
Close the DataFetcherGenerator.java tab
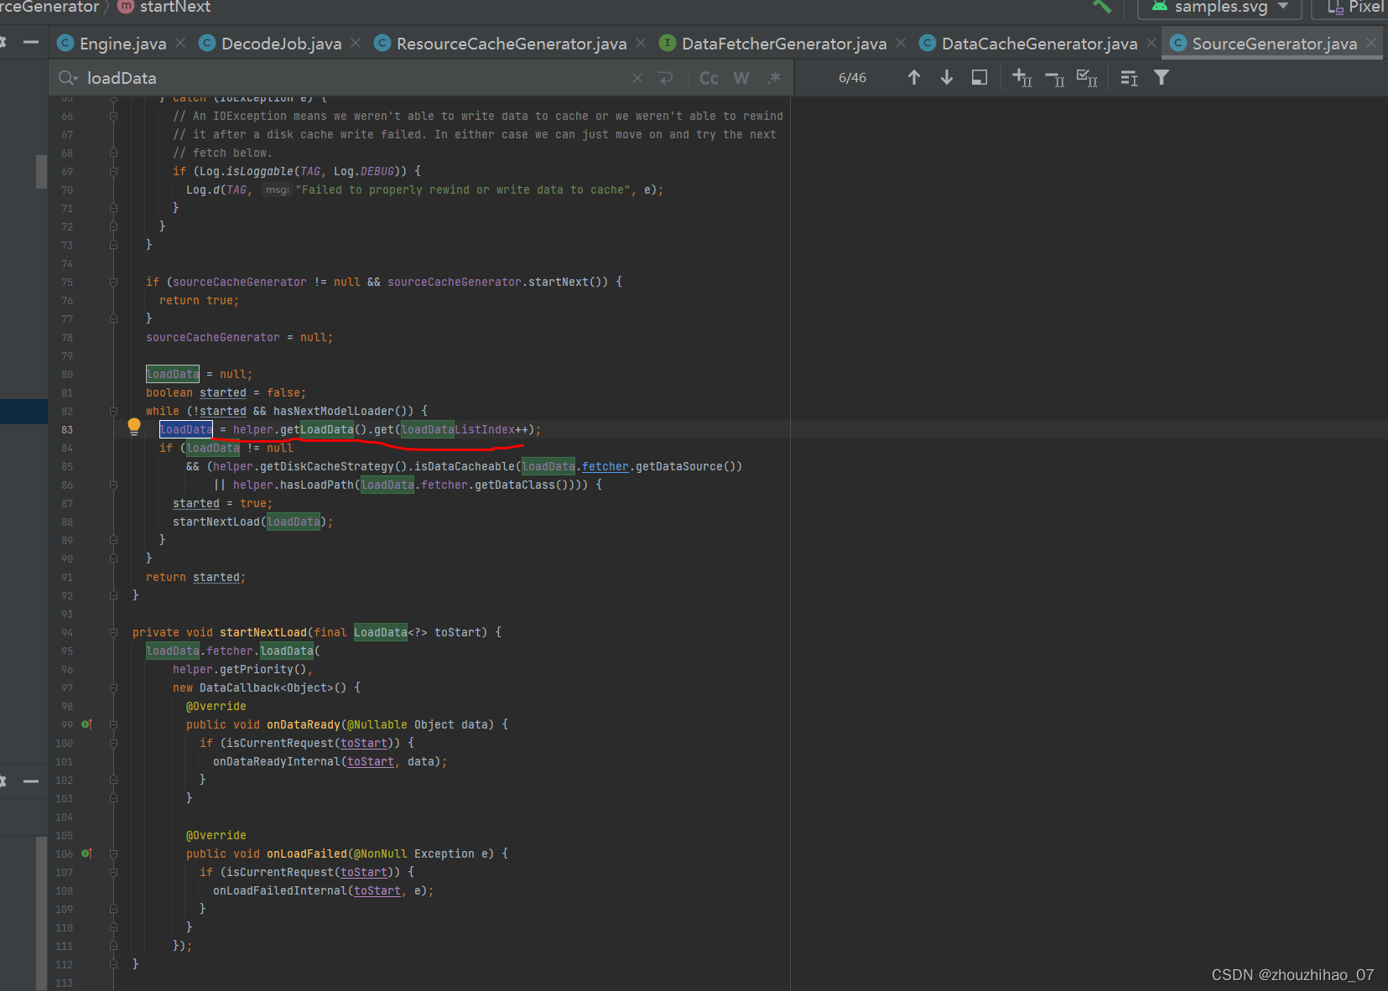(x=901, y=43)
